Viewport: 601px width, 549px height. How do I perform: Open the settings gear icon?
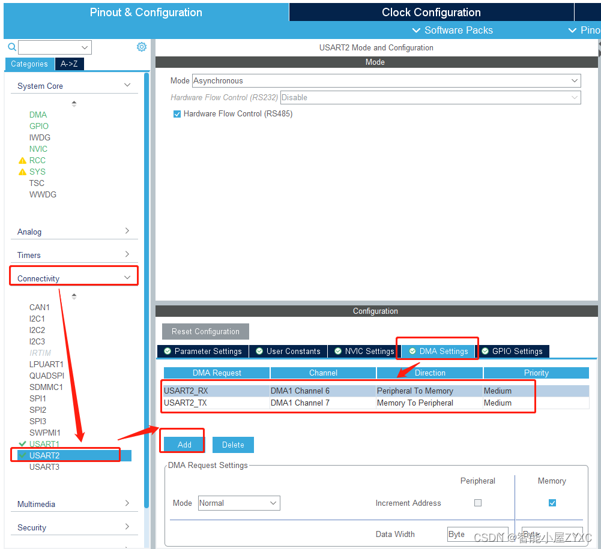pos(142,47)
